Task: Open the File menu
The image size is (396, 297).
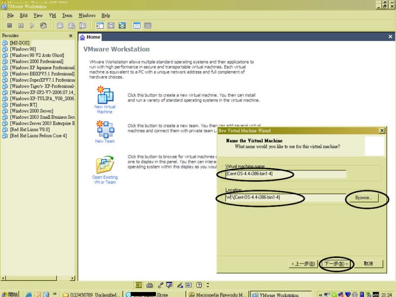Action: (10, 15)
